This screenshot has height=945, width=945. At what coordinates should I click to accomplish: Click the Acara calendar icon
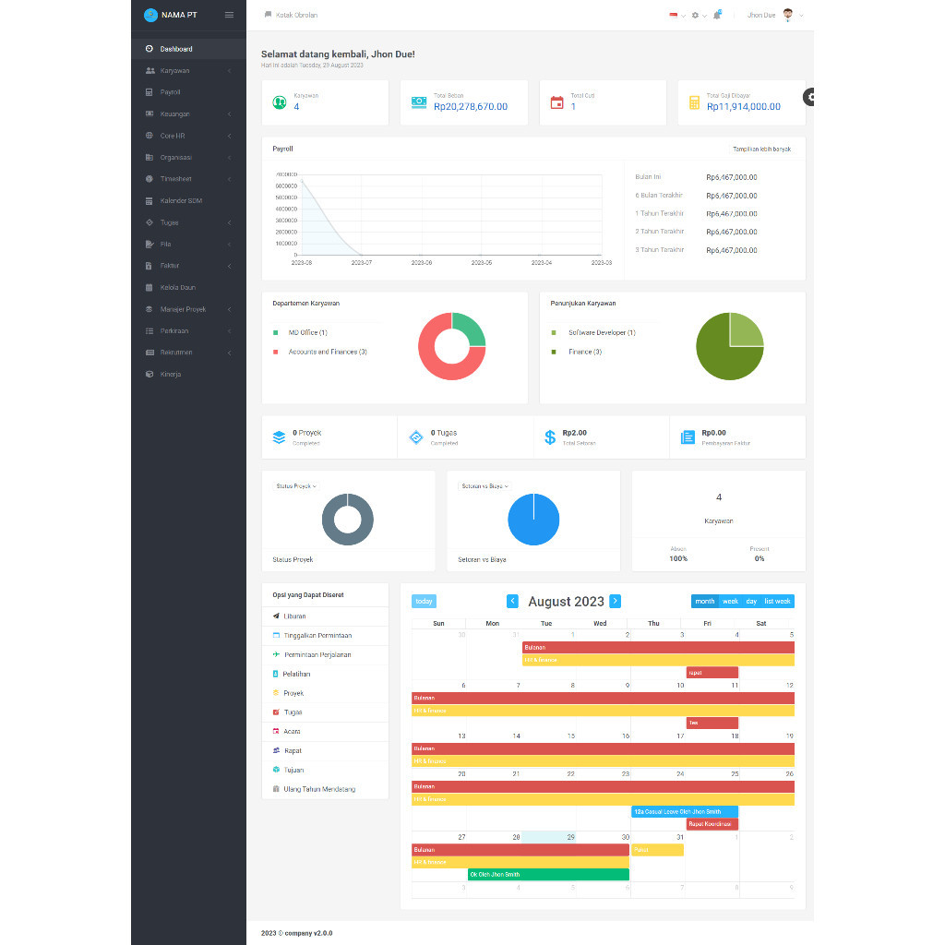coord(276,731)
